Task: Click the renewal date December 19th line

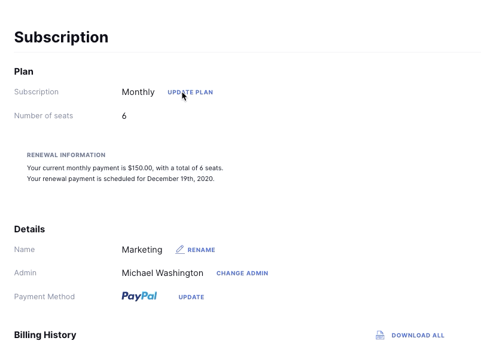Action: click(120, 179)
